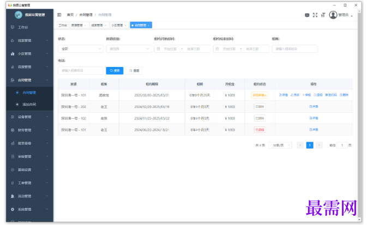Click 签约码 QR icon on first contract row
367x225 pixels.
[331, 95]
